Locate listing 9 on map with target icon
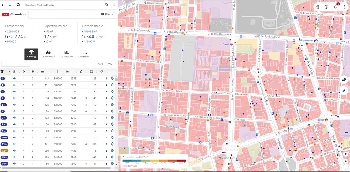Screen dimensions: 350x172 pyautogui.click(x=112, y=131)
